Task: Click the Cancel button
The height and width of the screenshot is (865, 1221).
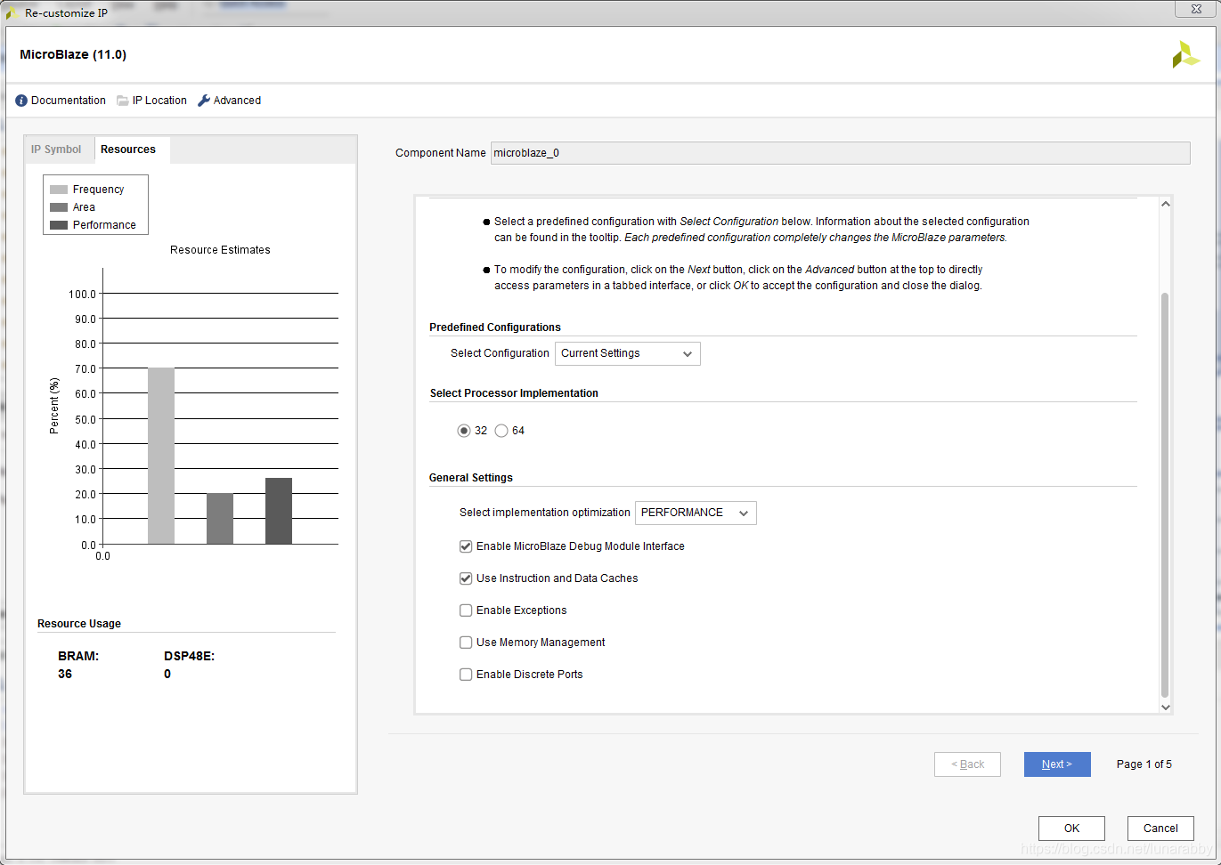Action: 1160,829
